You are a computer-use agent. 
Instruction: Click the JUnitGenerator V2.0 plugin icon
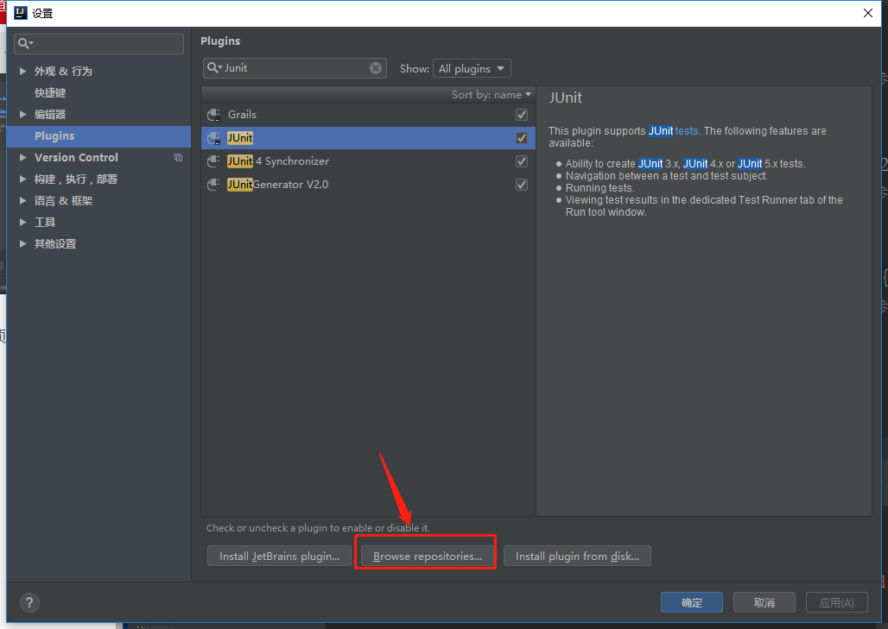[x=213, y=185]
